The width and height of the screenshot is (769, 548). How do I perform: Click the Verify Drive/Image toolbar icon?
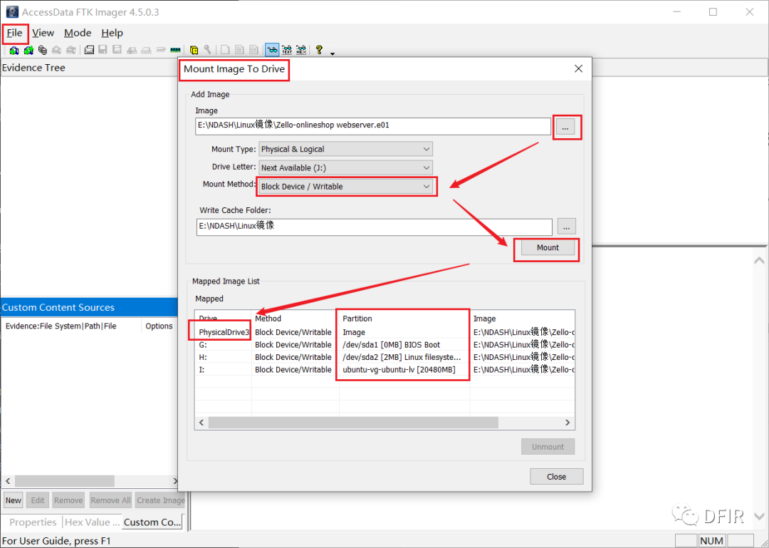pos(161,50)
